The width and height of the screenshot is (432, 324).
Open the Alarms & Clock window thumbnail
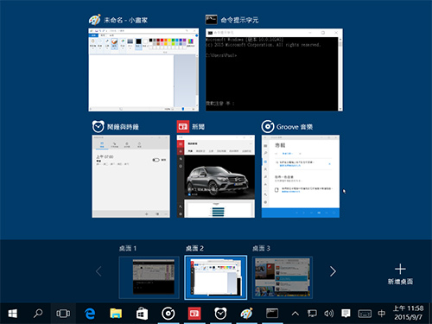[131, 176]
